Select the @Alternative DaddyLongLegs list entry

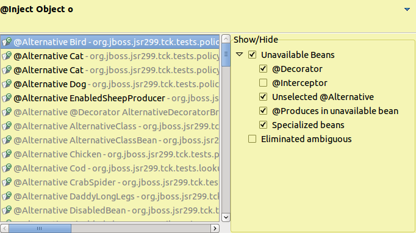(x=110, y=196)
